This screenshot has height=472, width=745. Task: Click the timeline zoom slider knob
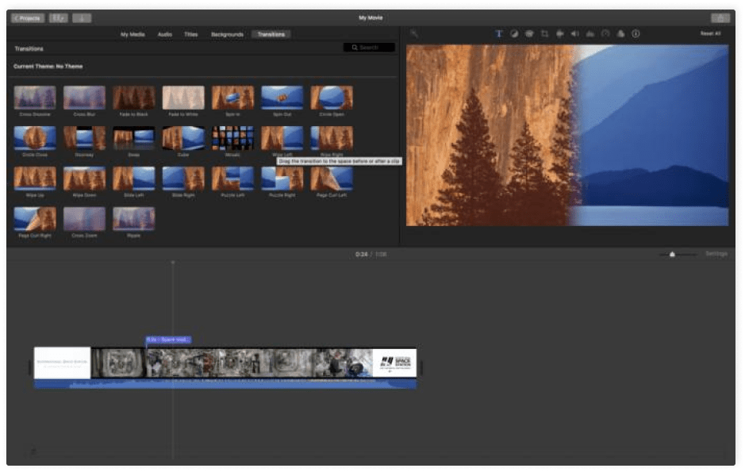pos(672,255)
